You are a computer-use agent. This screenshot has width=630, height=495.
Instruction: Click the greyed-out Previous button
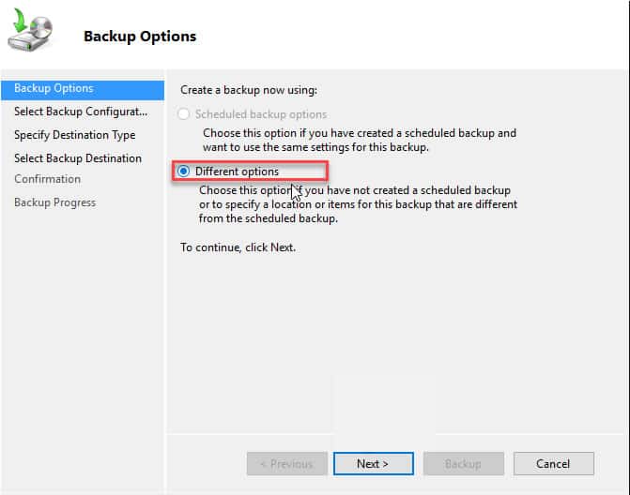(287, 464)
